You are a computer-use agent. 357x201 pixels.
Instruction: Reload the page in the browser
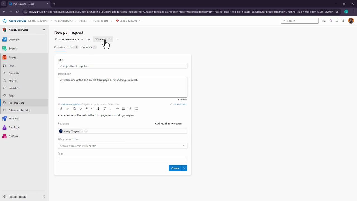(x=17, y=12)
